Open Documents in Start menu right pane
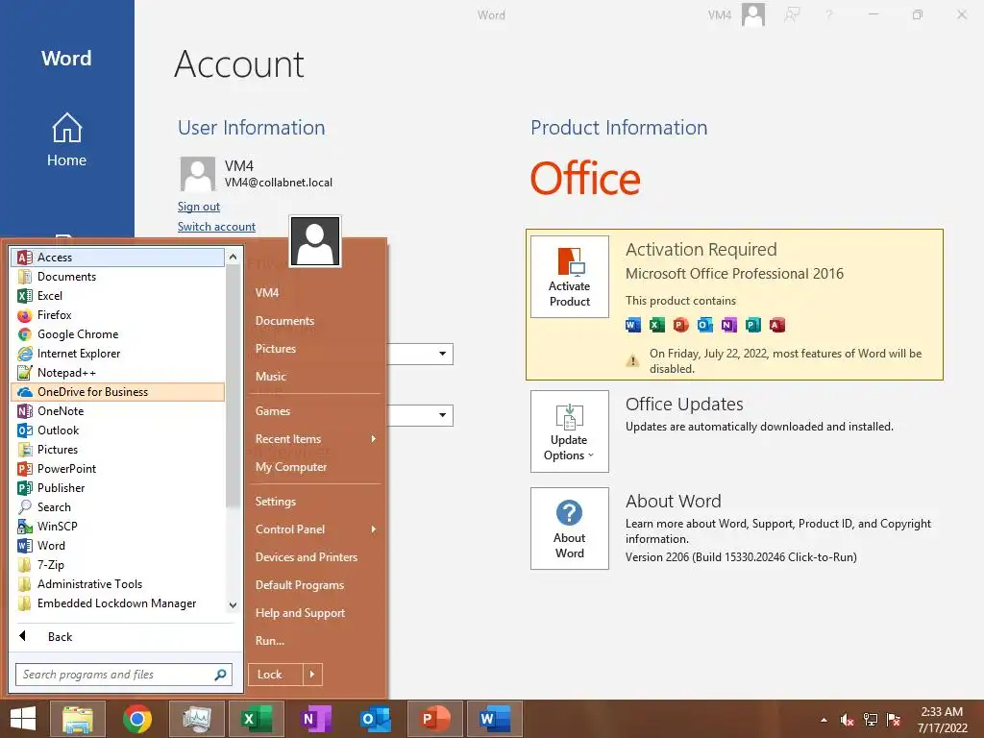The width and height of the screenshot is (984, 738). click(x=315, y=321)
